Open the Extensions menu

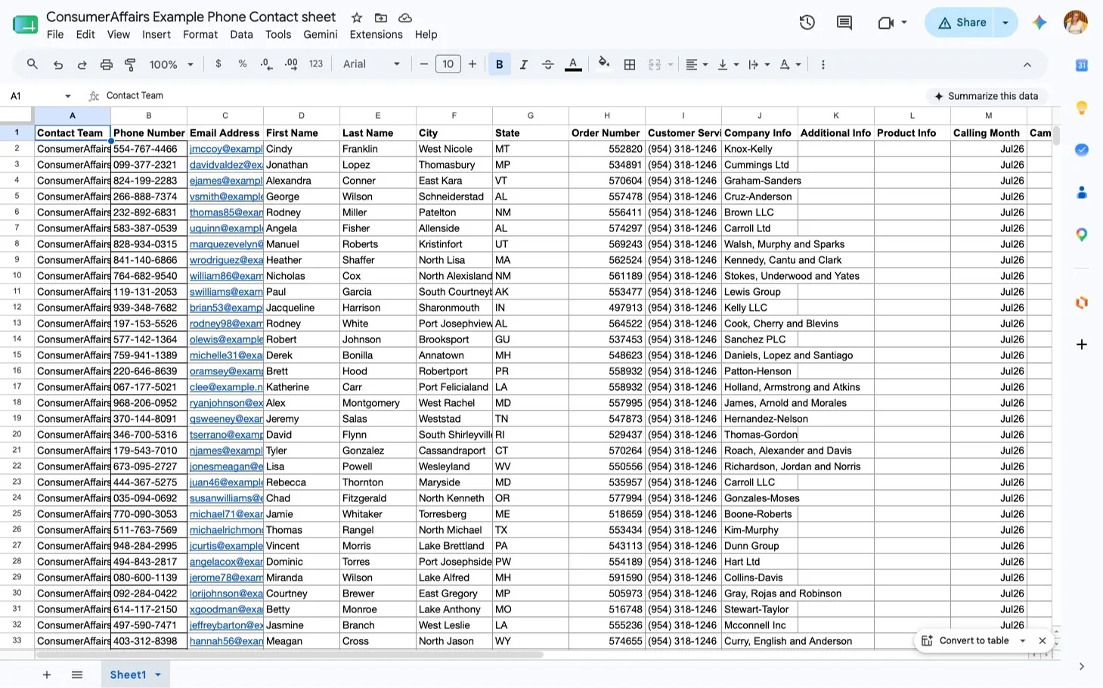(x=376, y=34)
